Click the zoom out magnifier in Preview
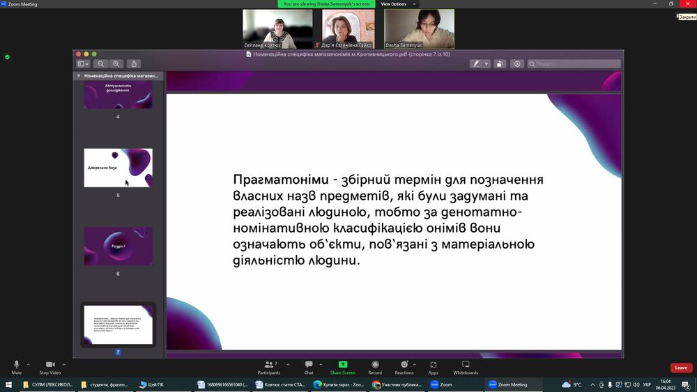 [101, 63]
